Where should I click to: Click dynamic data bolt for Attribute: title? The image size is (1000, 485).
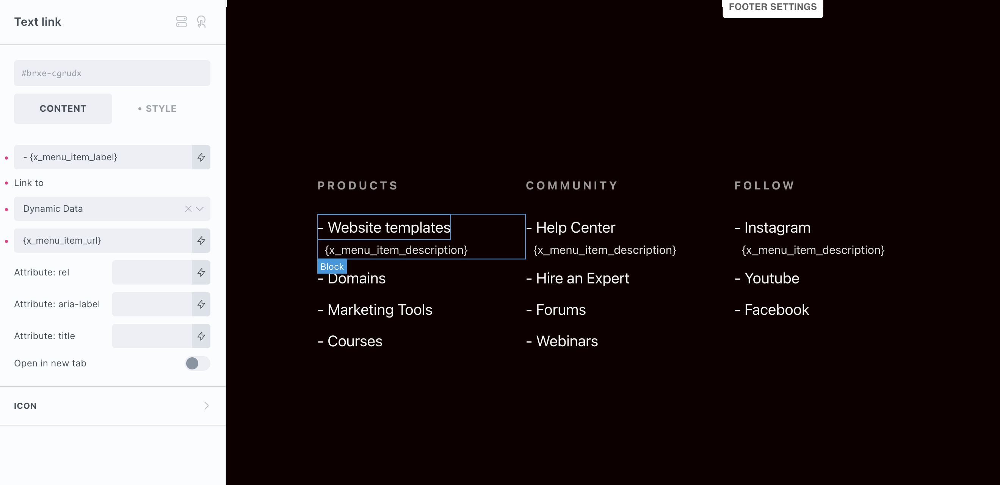pos(201,336)
